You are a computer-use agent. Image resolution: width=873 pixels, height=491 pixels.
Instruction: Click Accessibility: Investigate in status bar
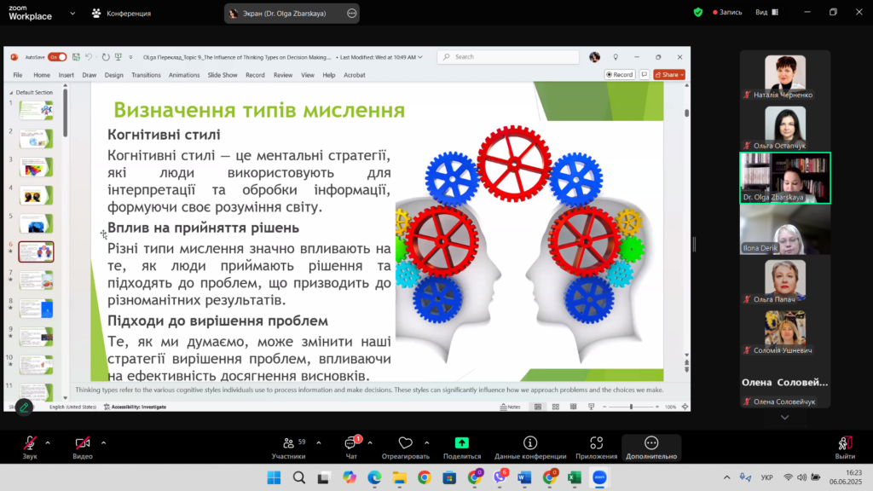pos(136,407)
